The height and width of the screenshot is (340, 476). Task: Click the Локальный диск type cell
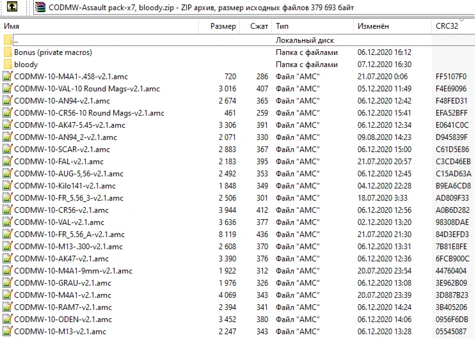(x=305, y=40)
